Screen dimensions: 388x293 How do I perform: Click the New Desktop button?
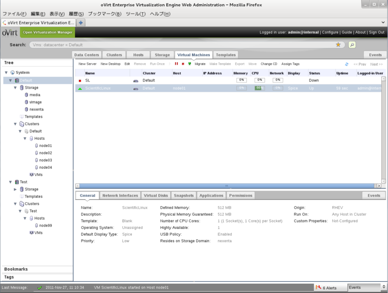click(111, 64)
